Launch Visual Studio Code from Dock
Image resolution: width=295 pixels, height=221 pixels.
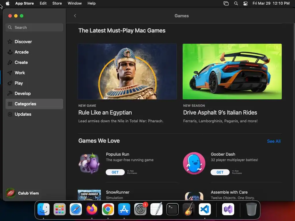click(x=205, y=209)
